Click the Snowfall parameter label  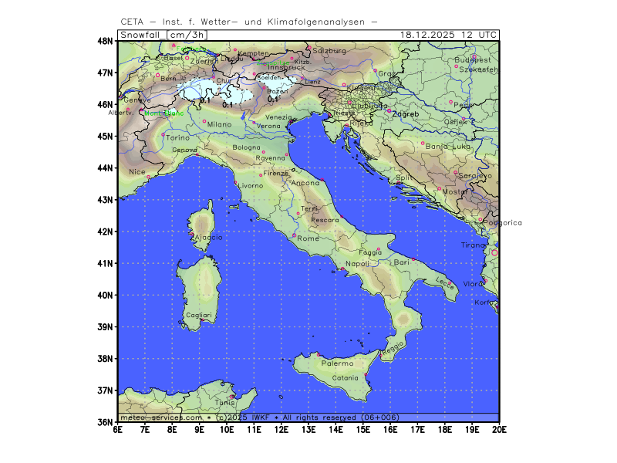point(141,35)
